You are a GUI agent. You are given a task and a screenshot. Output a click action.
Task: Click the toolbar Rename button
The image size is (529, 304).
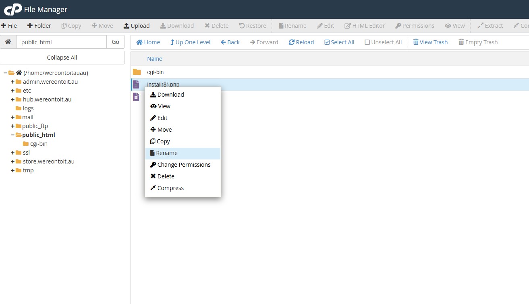coord(293,26)
